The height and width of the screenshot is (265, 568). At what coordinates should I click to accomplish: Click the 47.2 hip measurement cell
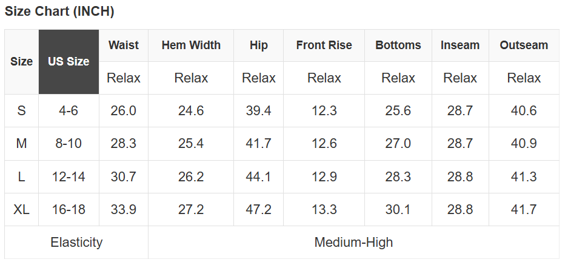pyautogui.click(x=258, y=210)
